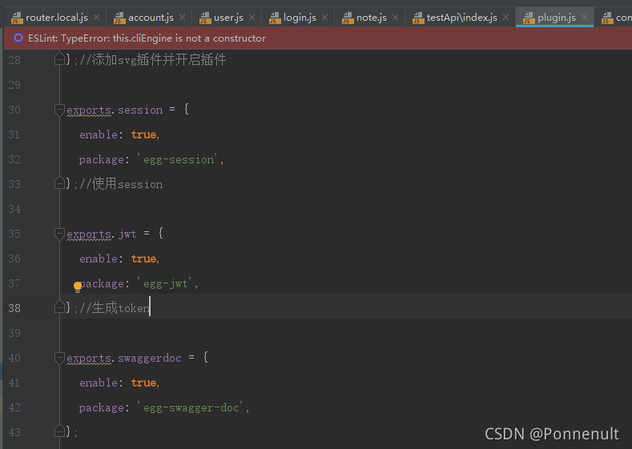Click the ESLint error circle icon

point(18,38)
